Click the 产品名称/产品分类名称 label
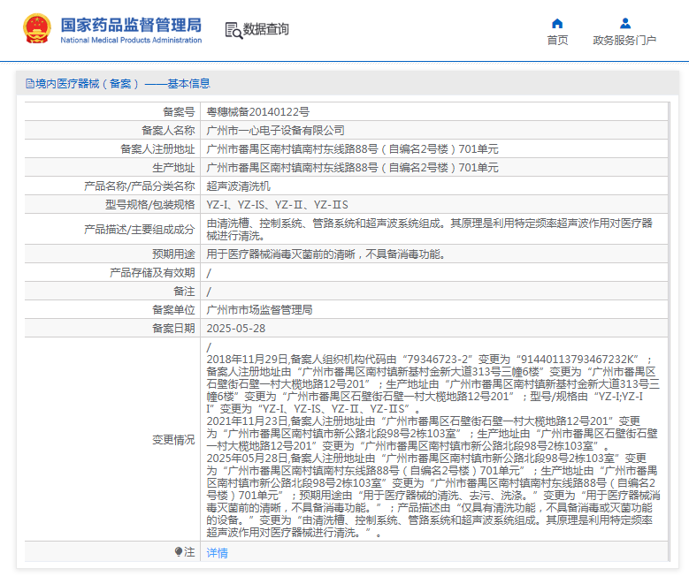 point(139,186)
